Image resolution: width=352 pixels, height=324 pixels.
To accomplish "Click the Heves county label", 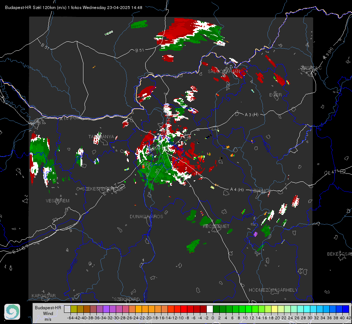I will [266, 146].
